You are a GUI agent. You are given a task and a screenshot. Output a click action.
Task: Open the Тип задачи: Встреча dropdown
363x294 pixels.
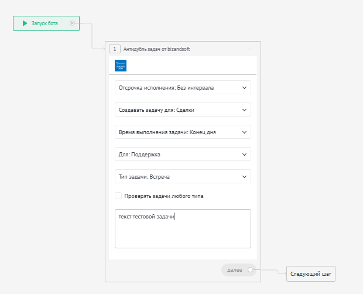(x=183, y=176)
